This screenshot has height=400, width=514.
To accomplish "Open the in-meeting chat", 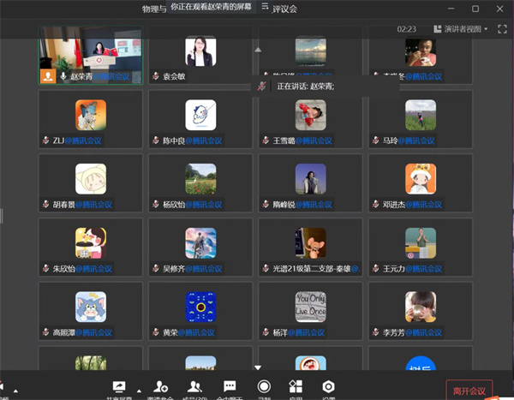I will point(230,387).
